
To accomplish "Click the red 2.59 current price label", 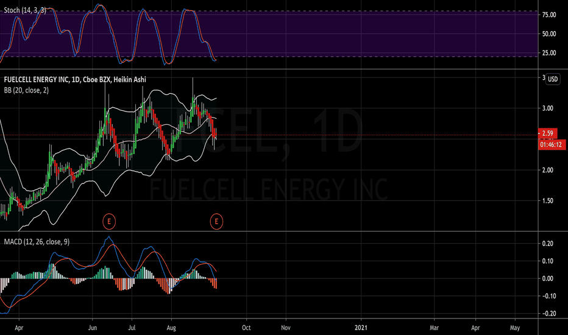I will pyautogui.click(x=547, y=133).
